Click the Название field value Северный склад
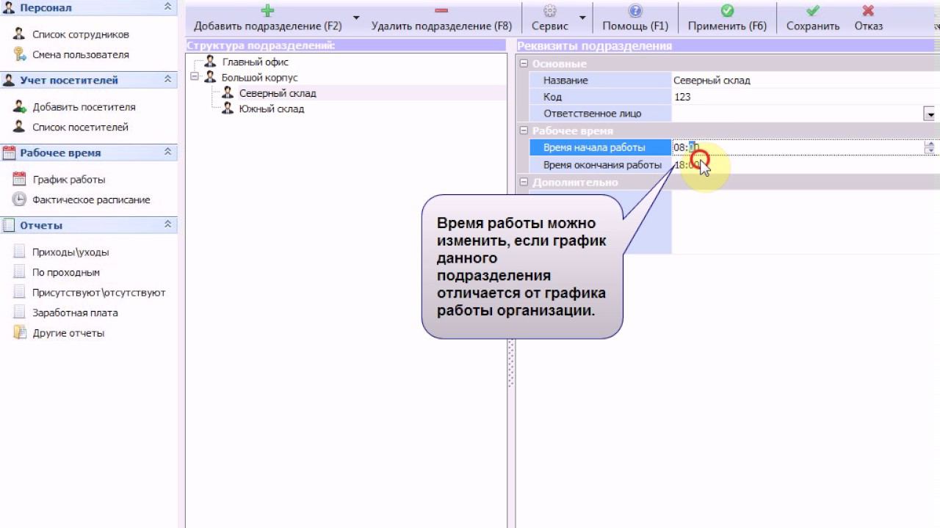This screenshot has width=940, height=528. 712,81
